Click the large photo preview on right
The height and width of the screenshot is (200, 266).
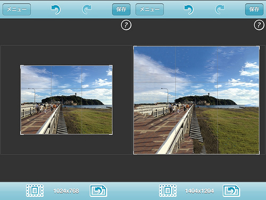click(x=196, y=100)
